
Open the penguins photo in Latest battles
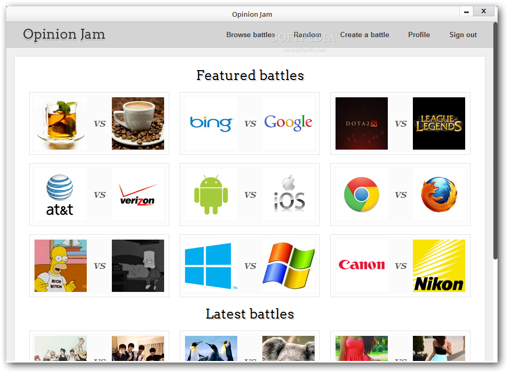click(x=211, y=348)
